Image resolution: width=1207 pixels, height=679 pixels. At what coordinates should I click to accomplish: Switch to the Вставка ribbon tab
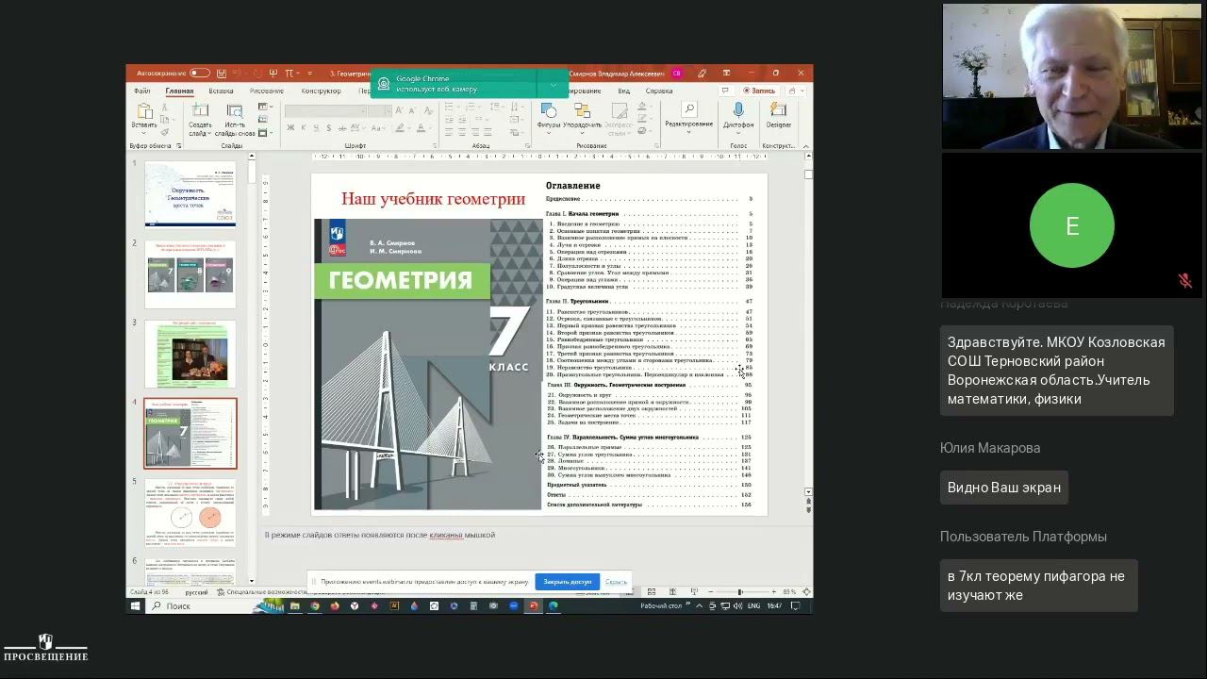click(x=221, y=91)
